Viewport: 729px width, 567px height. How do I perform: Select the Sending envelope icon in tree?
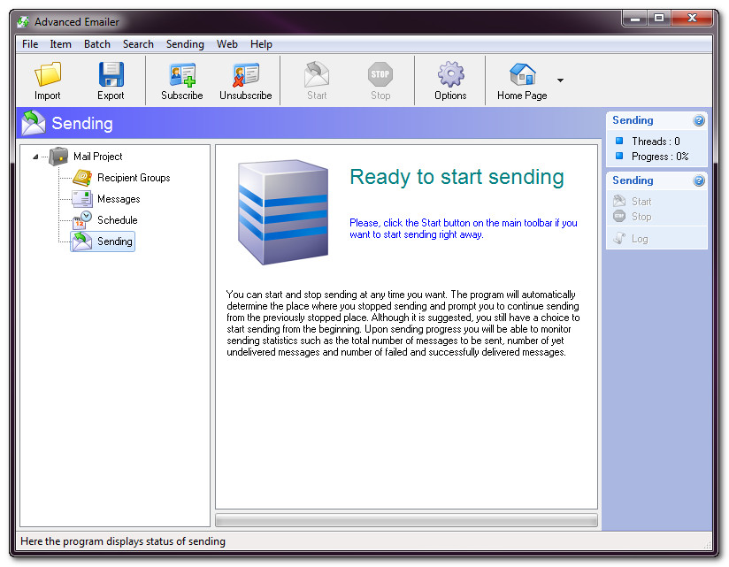(x=82, y=241)
